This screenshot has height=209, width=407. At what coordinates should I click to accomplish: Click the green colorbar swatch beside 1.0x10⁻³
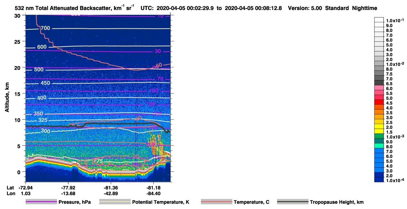pos(379,137)
